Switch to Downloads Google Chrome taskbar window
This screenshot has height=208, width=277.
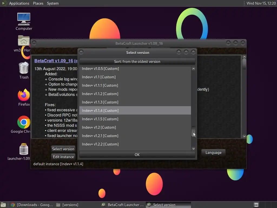[32, 205]
